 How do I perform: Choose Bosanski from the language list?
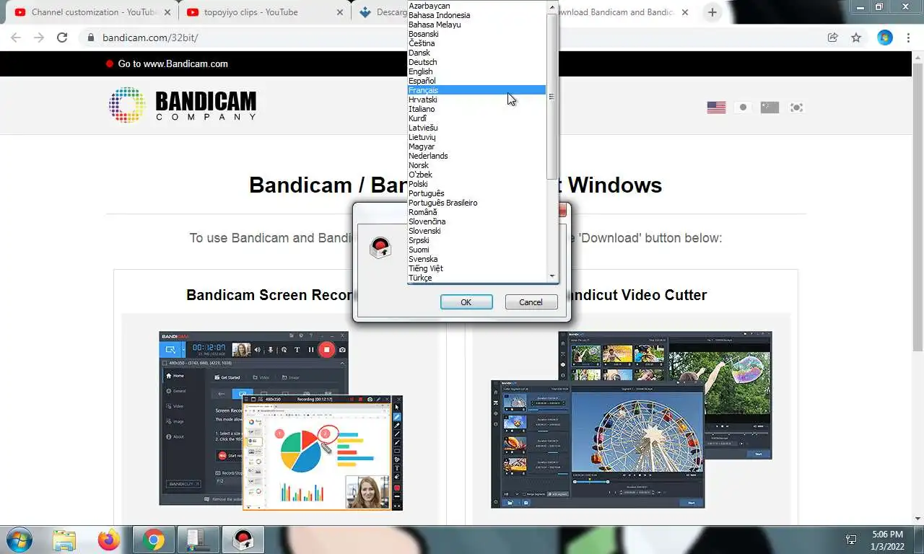click(x=476, y=34)
